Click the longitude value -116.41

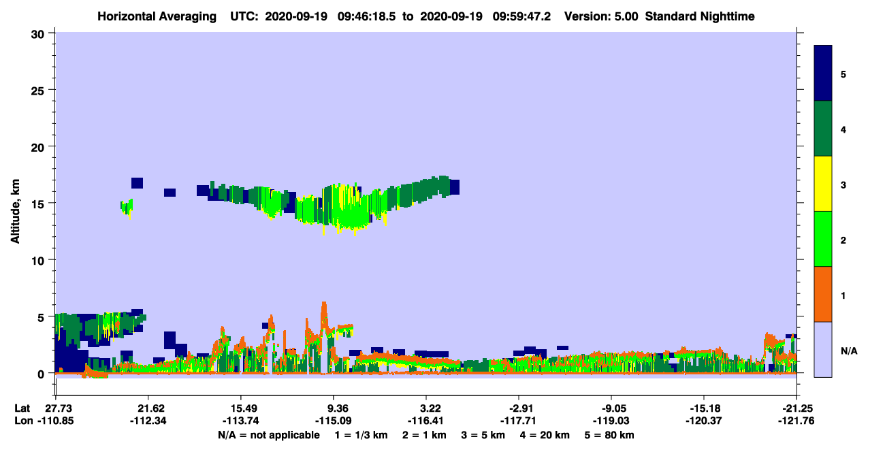(425, 421)
